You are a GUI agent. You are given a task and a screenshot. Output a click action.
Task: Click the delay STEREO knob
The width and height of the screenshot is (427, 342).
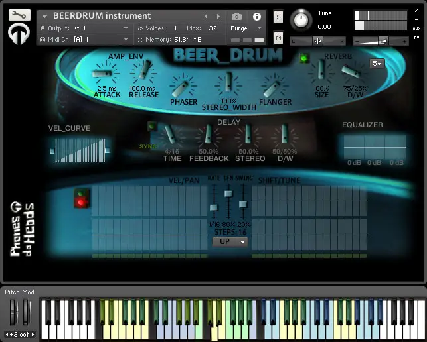point(248,135)
